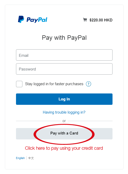Click the red 'Click here to pay' instruction text
The image size is (128, 174).
click(x=64, y=148)
